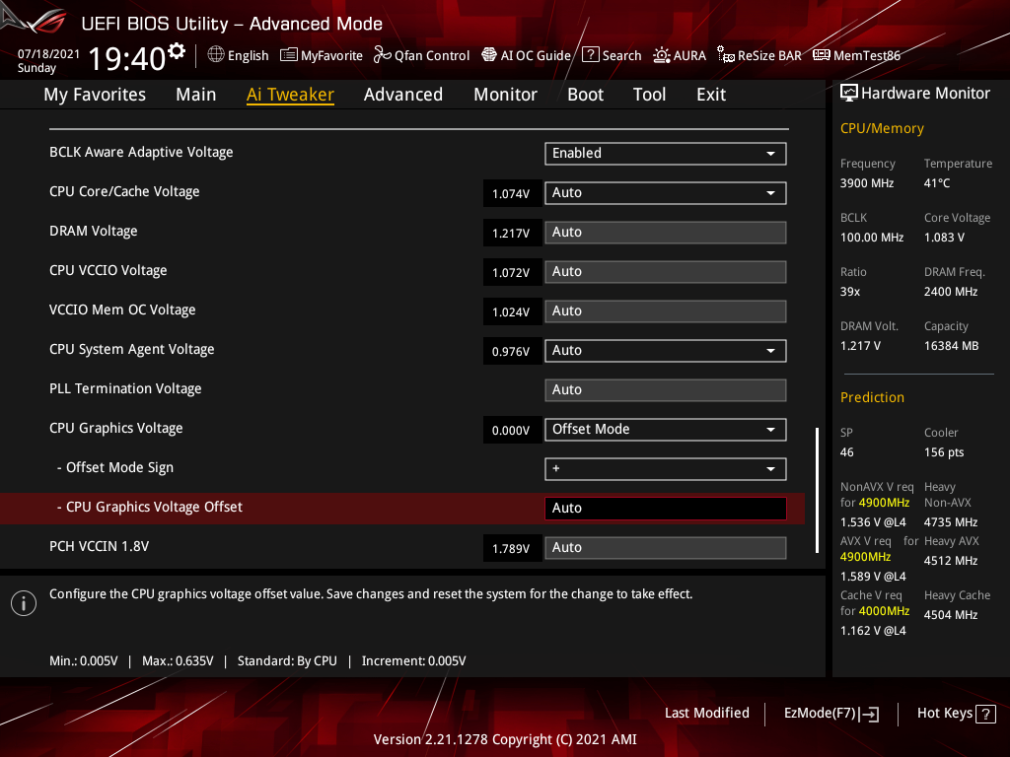Viewport: 1010px width, 757px height.
Task: Open ReSize BAR settings
Action: coord(758,55)
